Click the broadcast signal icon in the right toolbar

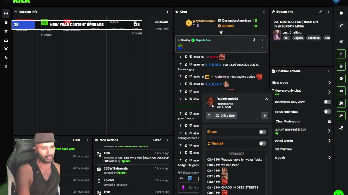point(341,91)
